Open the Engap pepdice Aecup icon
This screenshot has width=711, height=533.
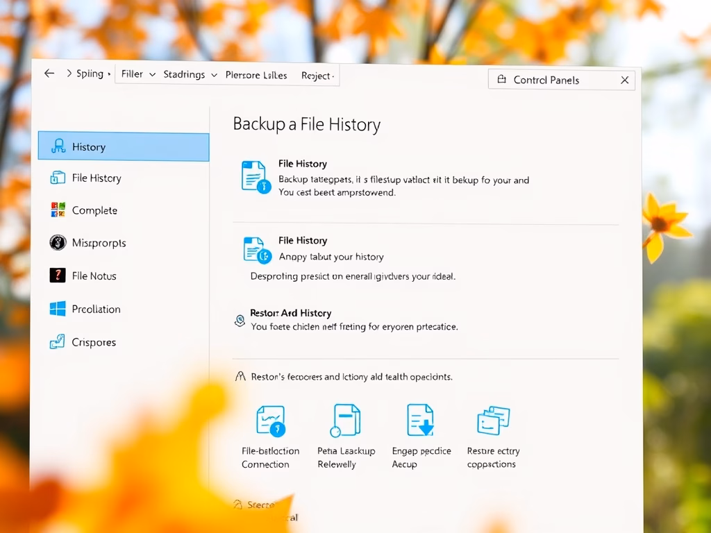coord(420,420)
